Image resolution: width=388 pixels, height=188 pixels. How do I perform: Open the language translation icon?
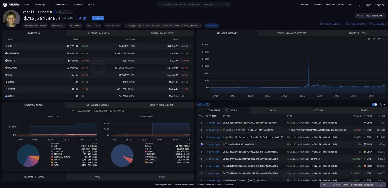pos(359,5)
